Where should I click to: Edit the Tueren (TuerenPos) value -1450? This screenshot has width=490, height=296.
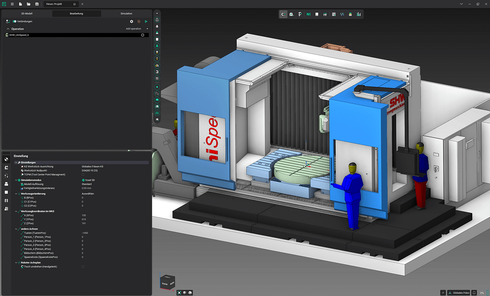click(85, 233)
